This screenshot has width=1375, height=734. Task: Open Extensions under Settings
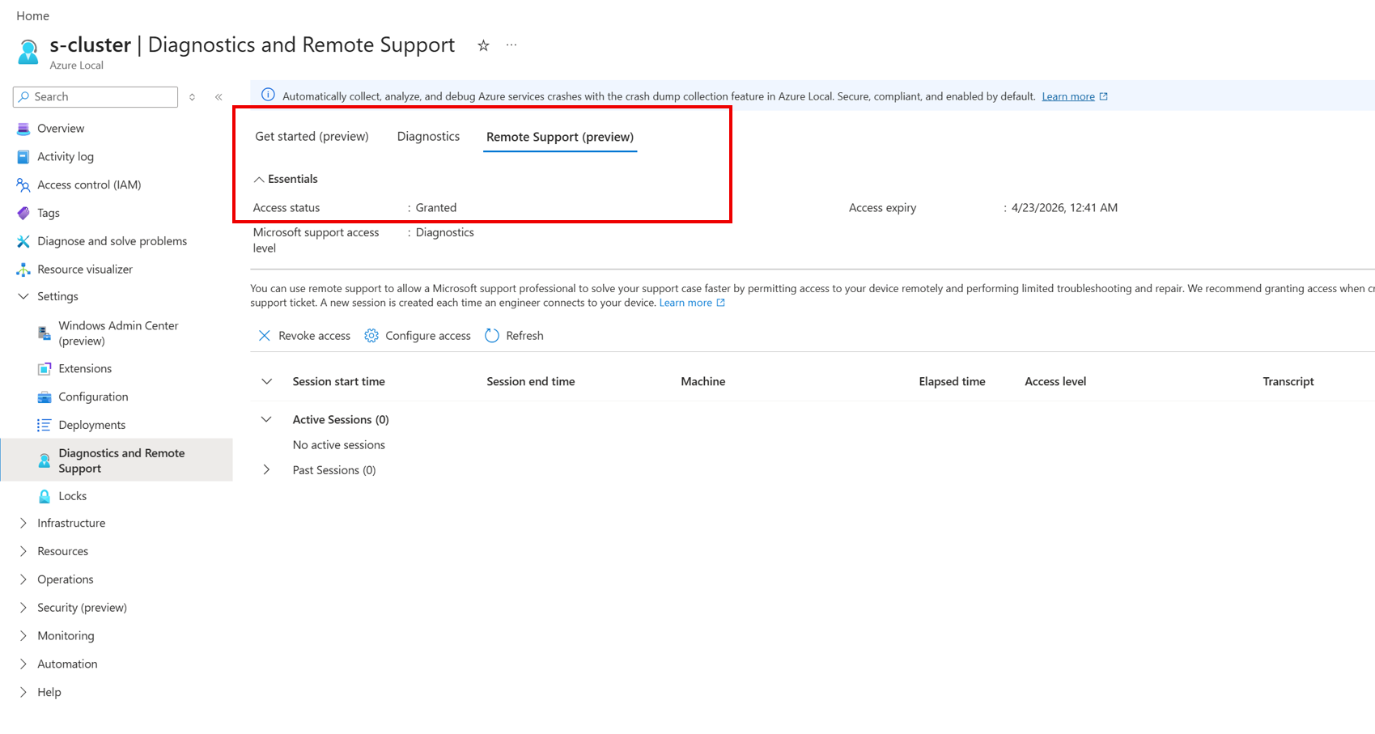[85, 369]
